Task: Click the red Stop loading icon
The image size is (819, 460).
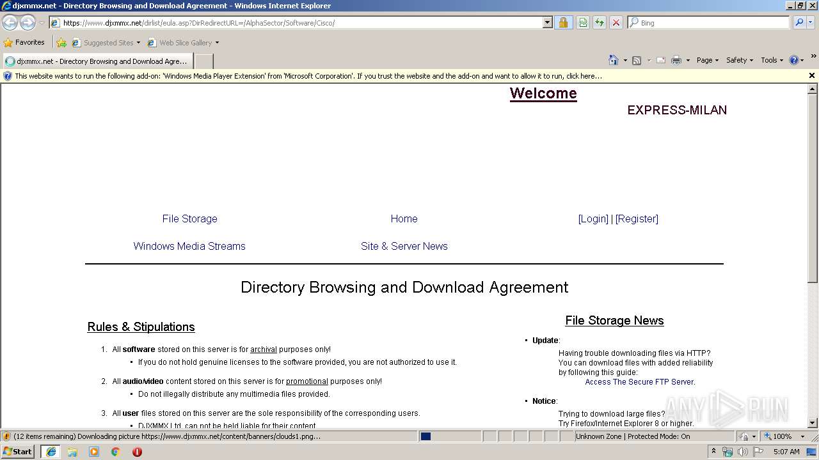Action: point(616,22)
